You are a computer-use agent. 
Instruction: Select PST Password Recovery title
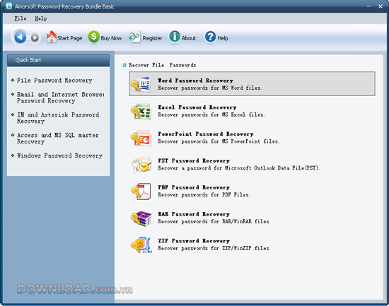(194, 160)
